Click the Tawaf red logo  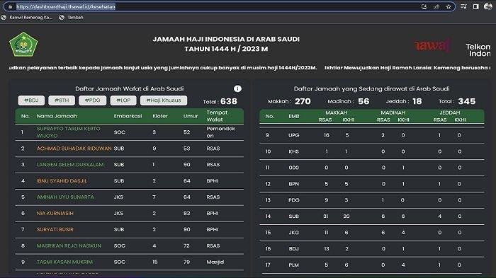[x=432, y=46]
